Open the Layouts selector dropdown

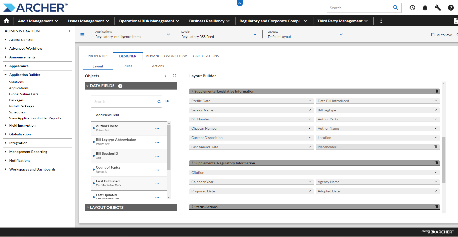pyautogui.click(x=341, y=34)
